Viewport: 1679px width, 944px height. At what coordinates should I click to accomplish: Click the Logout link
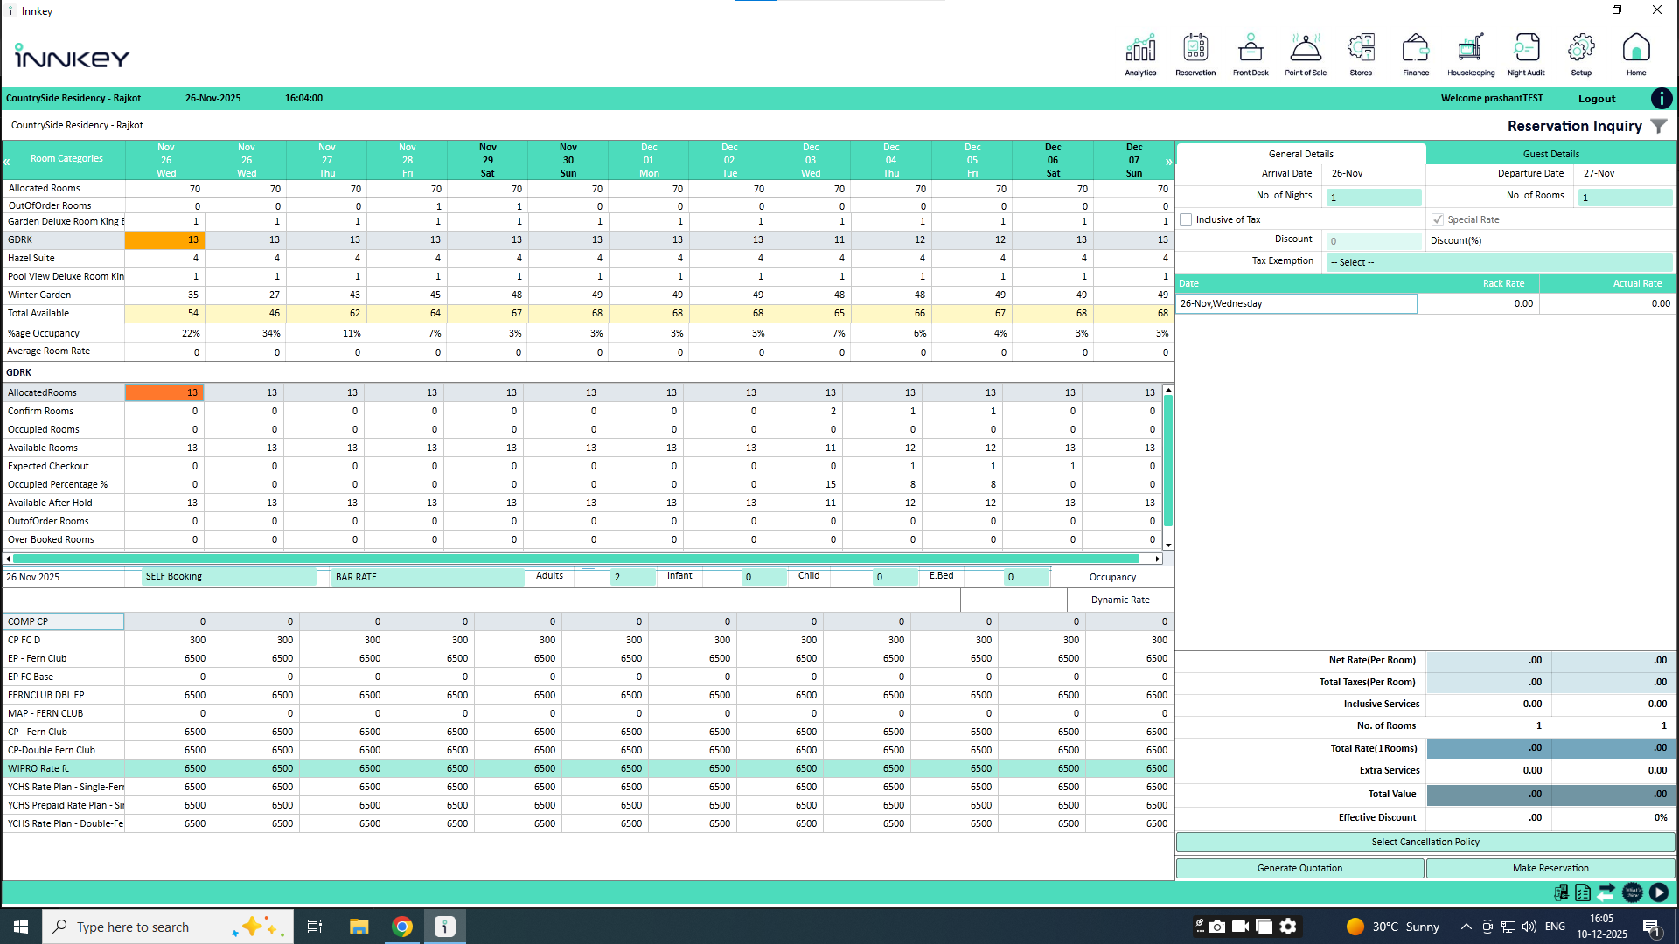pos(1597,99)
